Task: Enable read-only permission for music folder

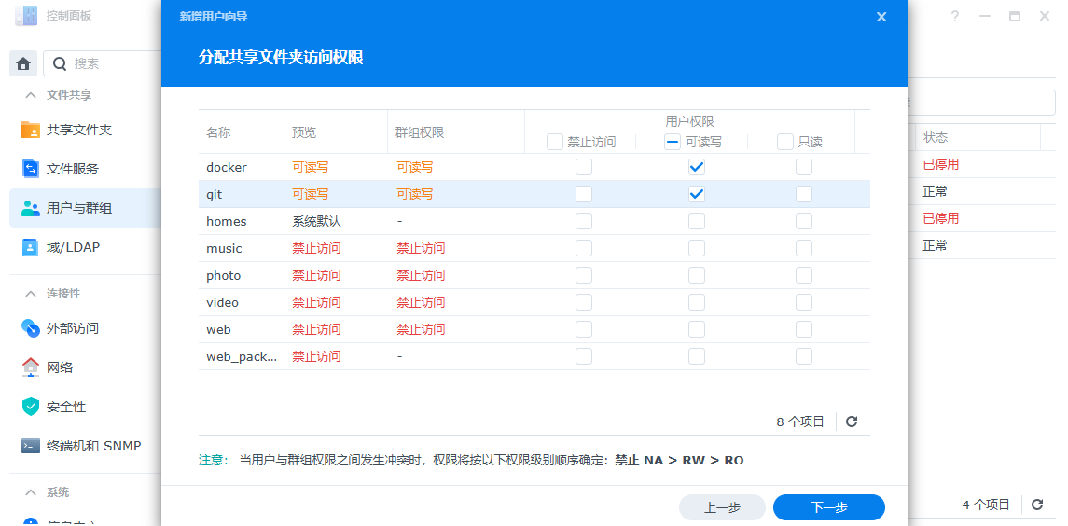Action: [x=803, y=248]
